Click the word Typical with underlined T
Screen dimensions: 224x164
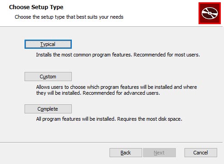(48, 44)
